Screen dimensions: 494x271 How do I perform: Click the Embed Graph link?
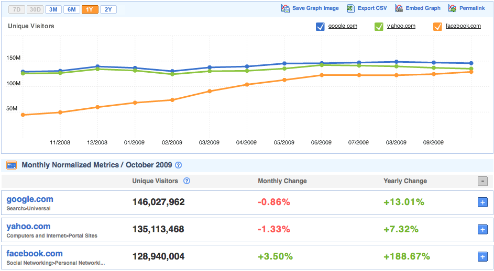click(x=423, y=8)
